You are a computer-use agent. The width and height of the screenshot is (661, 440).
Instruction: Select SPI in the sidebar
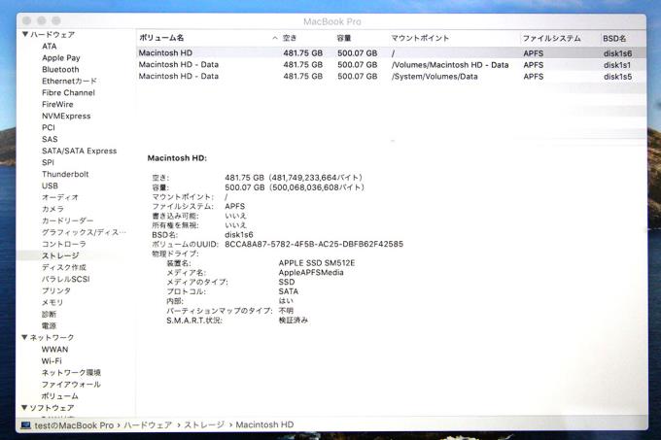48,162
